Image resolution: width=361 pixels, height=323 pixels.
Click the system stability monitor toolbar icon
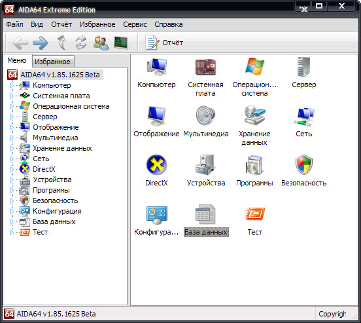point(121,43)
